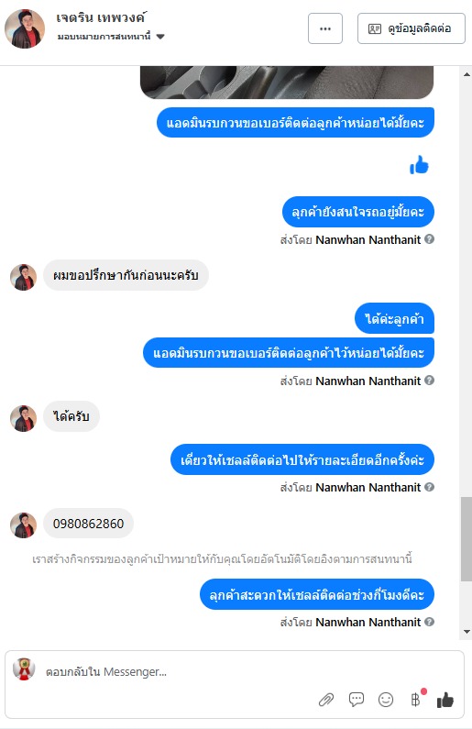Send a thumbs-up from the composer

445,700
